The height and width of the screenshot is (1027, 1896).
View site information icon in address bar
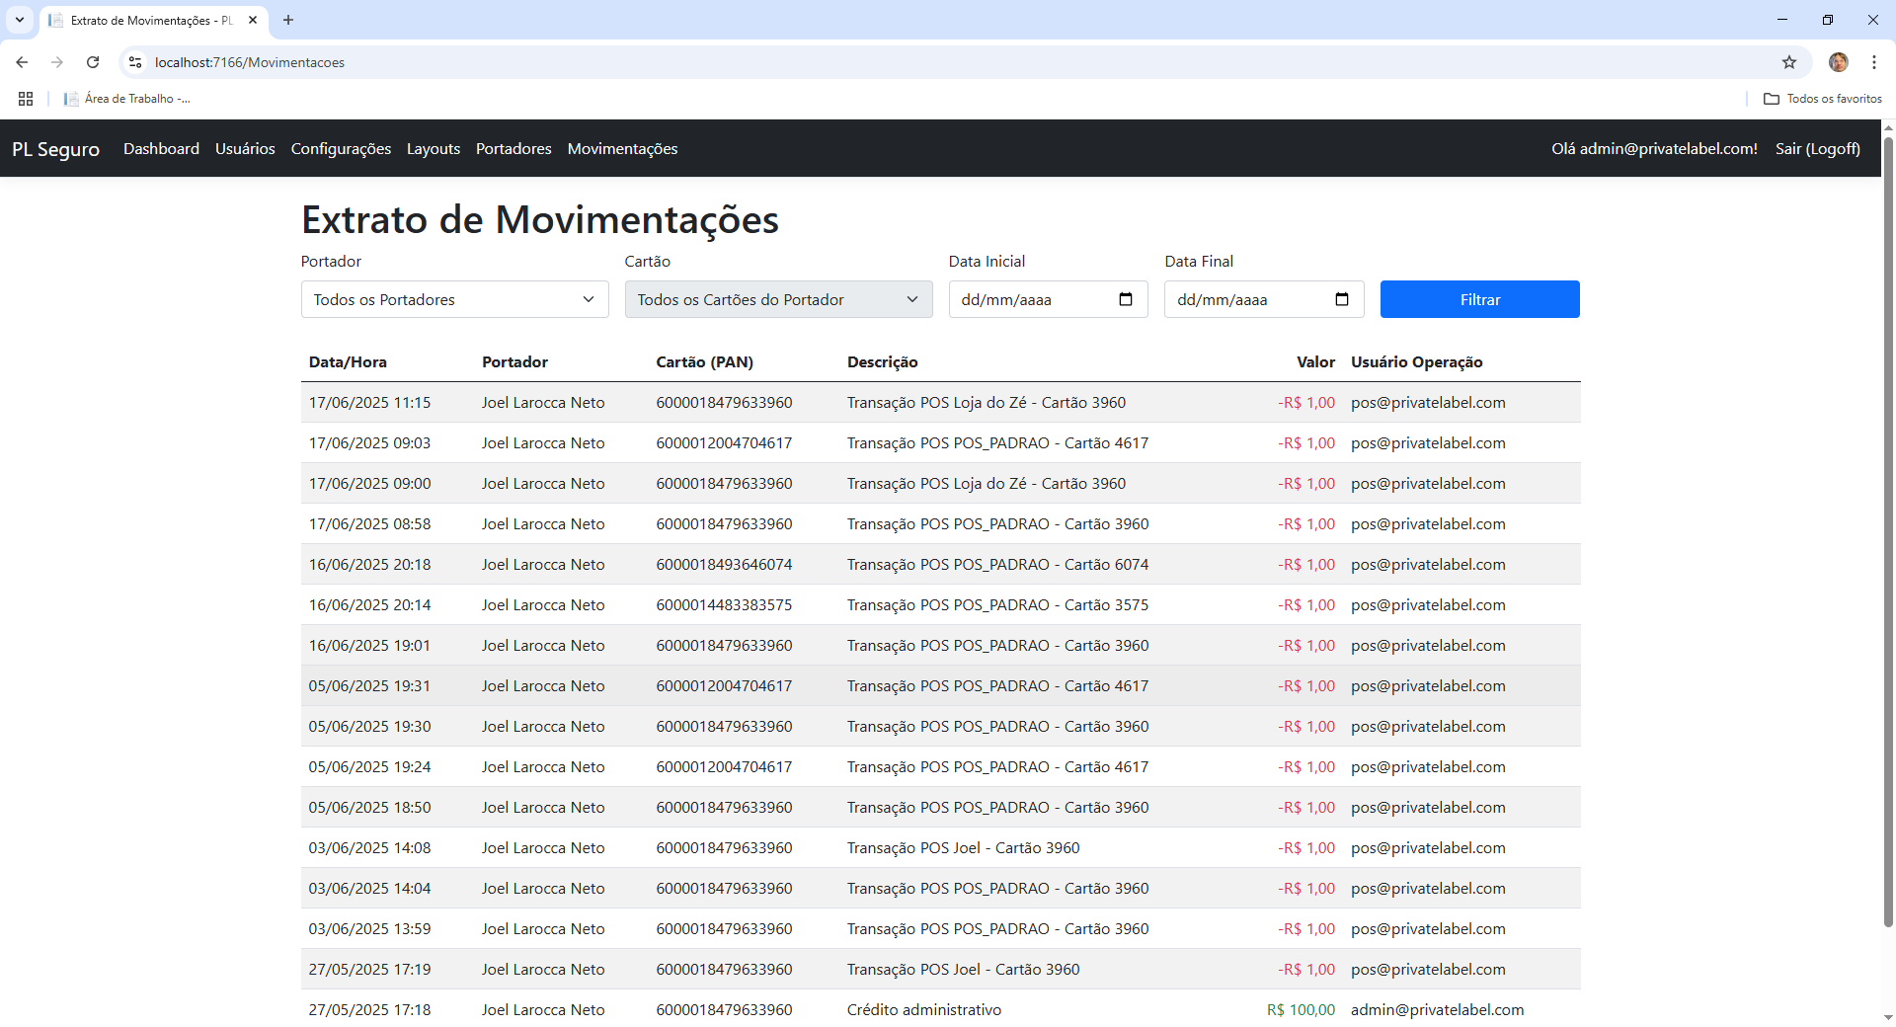[x=136, y=62]
